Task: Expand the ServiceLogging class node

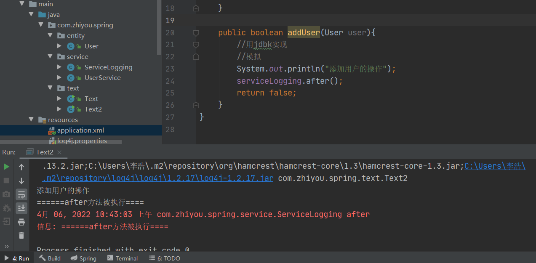Action: pyautogui.click(x=60, y=67)
